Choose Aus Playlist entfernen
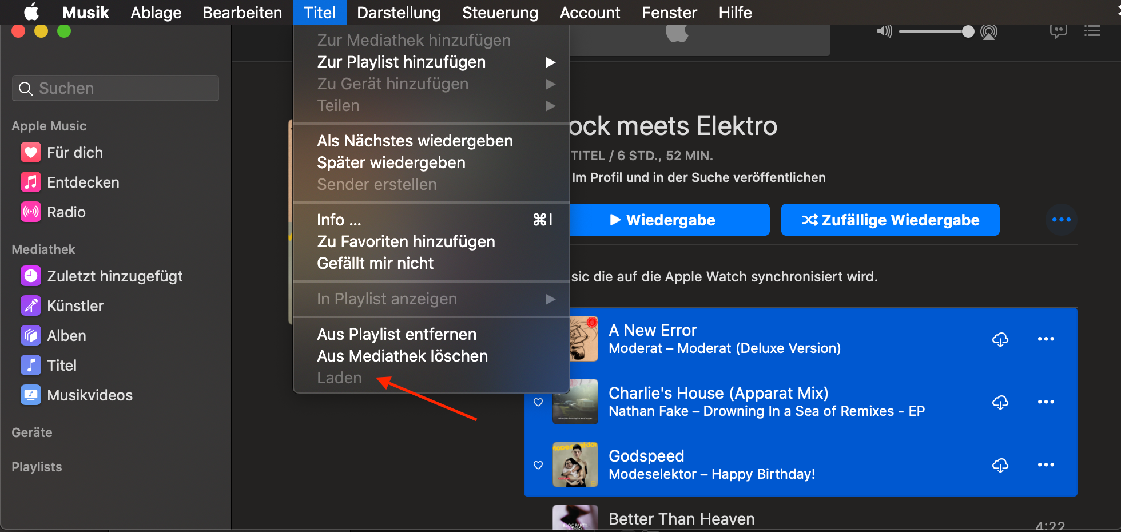This screenshot has width=1121, height=532. click(431, 334)
